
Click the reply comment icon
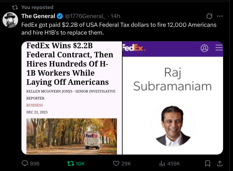[x=25, y=163]
